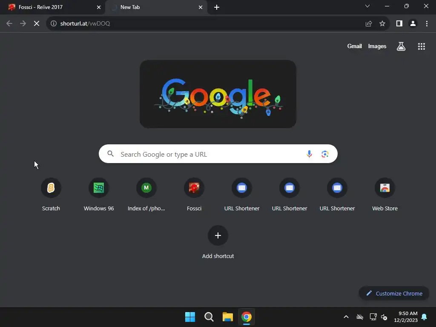Image resolution: width=436 pixels, height=327 pixels.
Task: Open the Fossci shortcut tile
Action: click(194, 195)
